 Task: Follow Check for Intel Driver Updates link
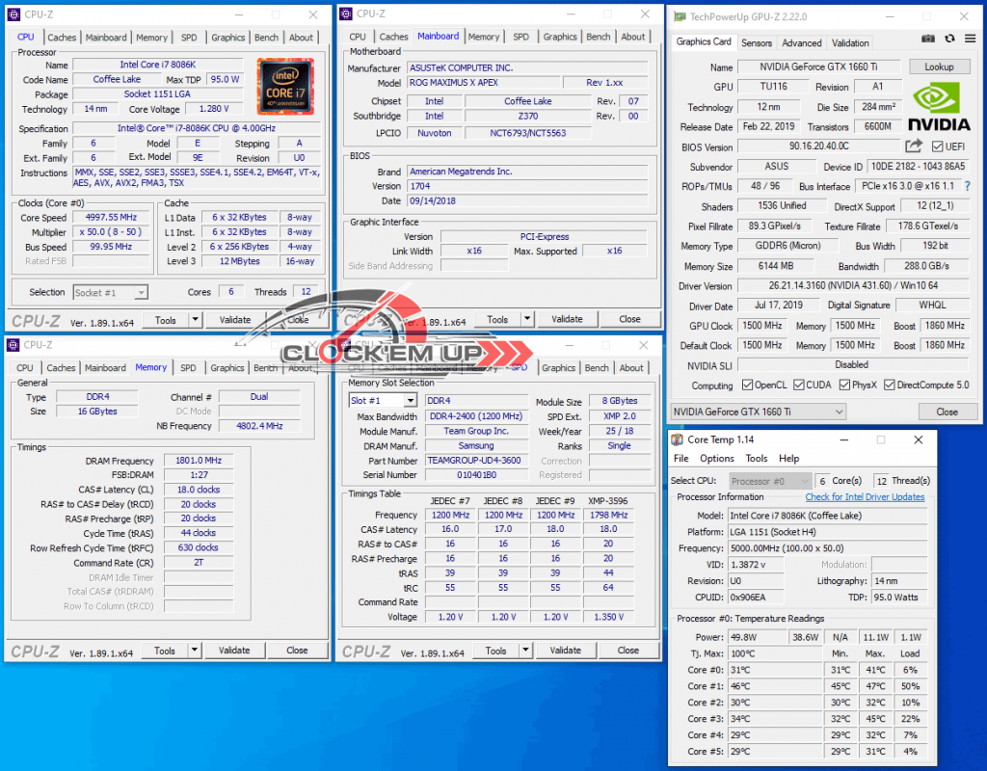tap(865, 497)
